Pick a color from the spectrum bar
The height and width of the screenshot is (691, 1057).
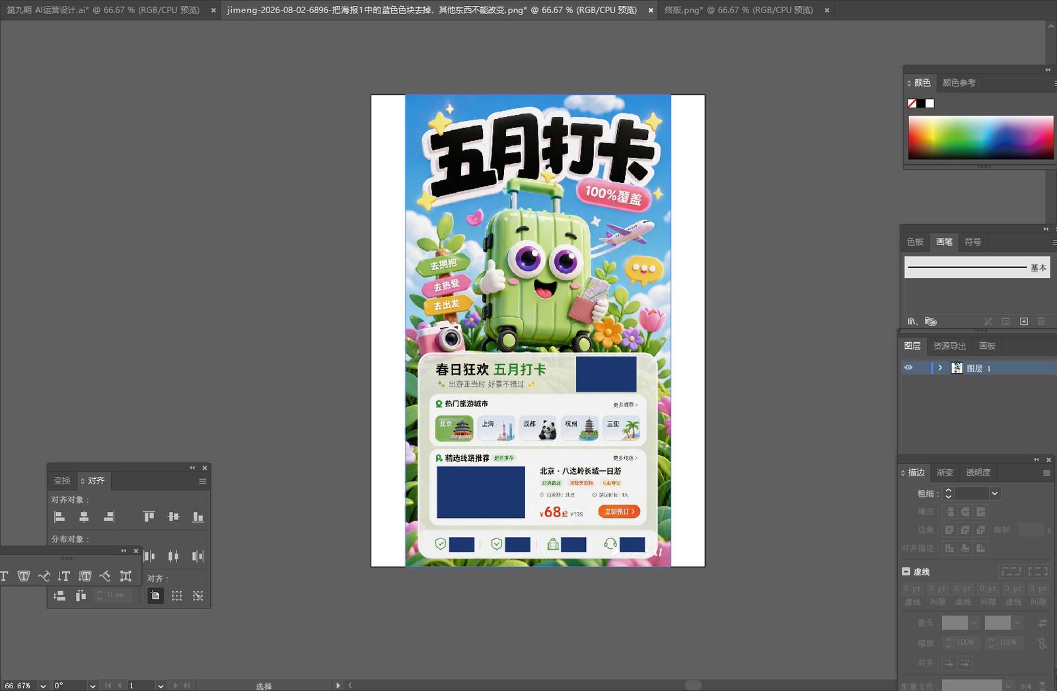(x=980, y=137)
